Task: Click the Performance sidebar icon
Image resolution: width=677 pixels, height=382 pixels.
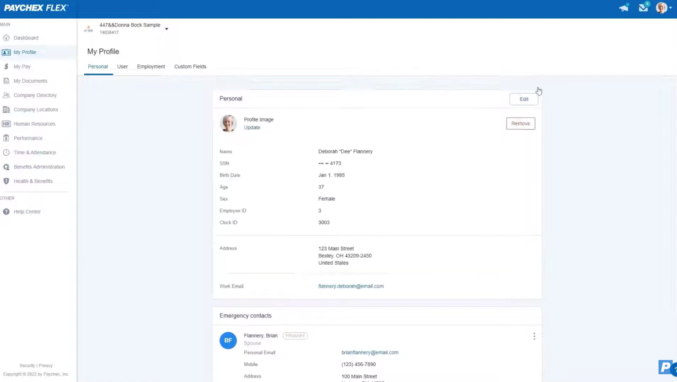Action: [x=6, y=138]
